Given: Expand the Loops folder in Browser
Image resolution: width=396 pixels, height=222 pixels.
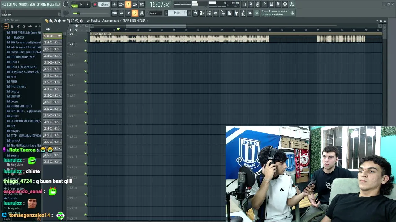Looking at the screenshot, I should click(14, 101).
